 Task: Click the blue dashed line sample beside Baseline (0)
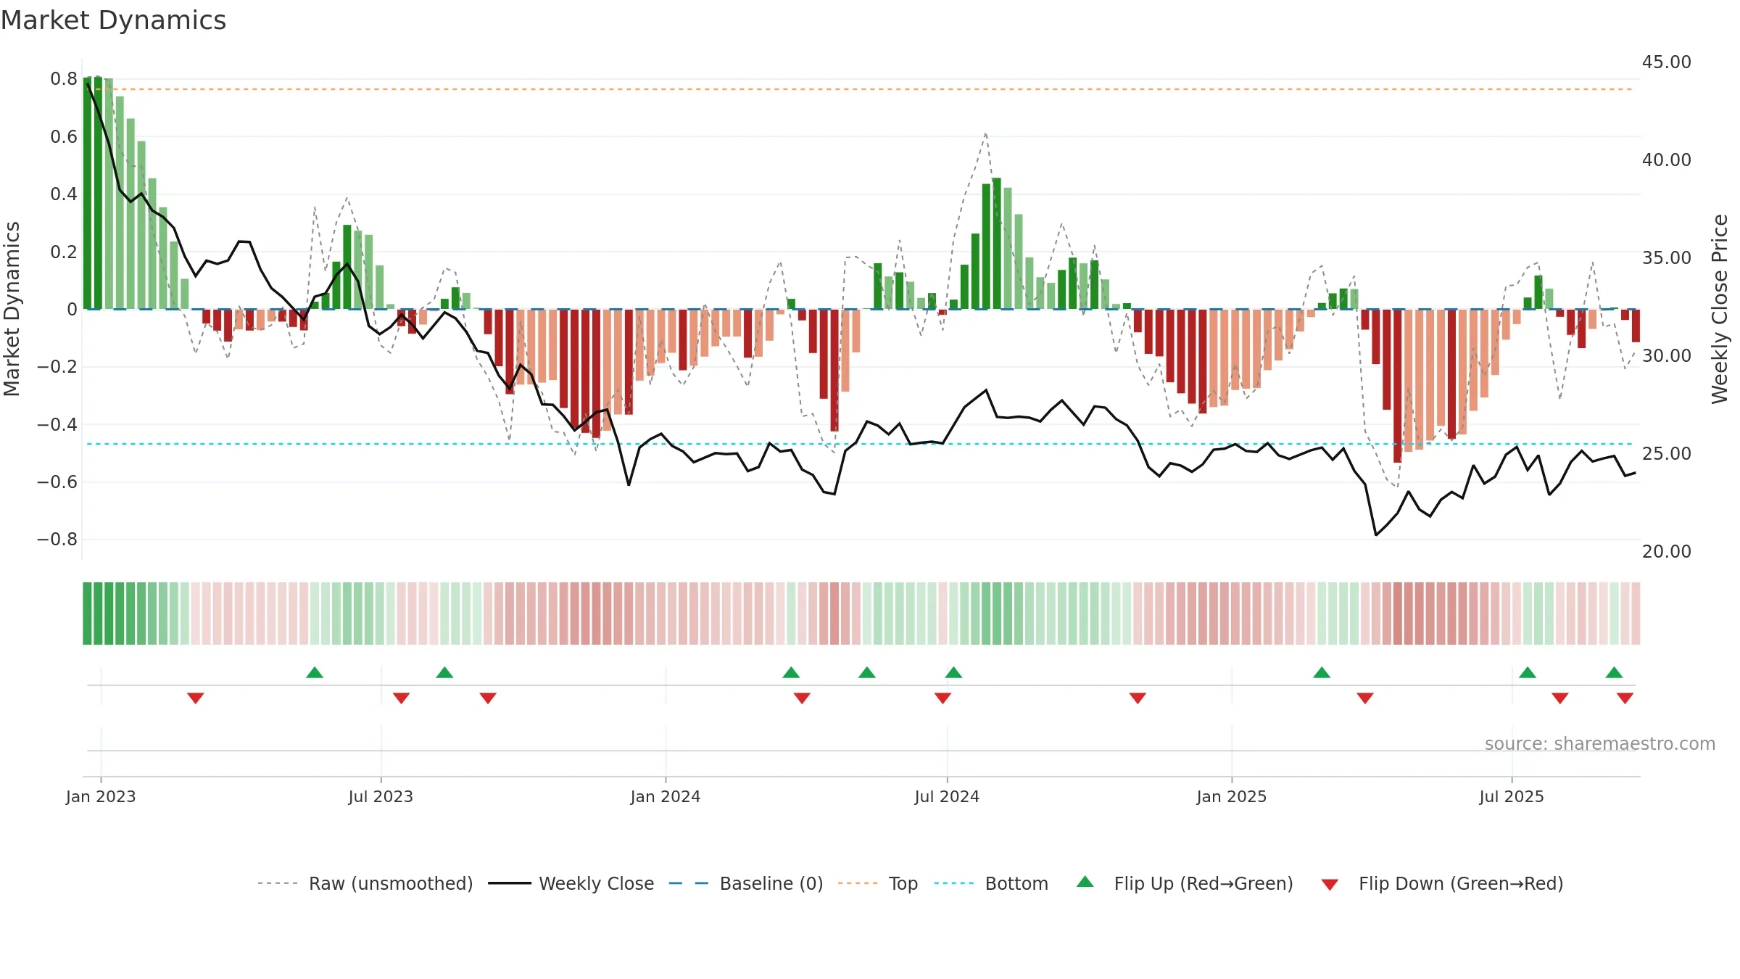click(x=689, y=883)
